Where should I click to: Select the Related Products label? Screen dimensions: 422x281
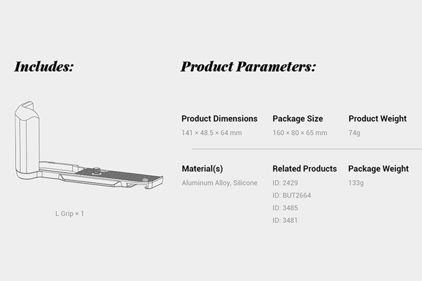305,169
